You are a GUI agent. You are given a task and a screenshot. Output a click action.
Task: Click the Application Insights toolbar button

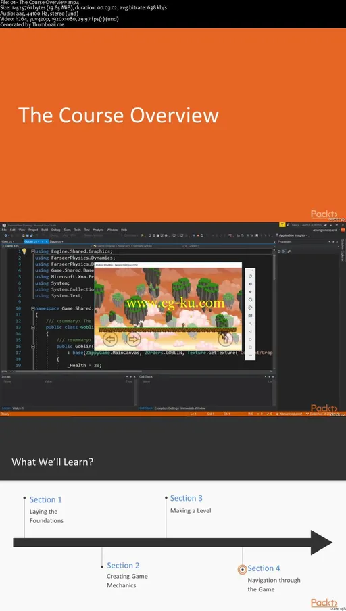pyautogui.click(x=293, y=235)
